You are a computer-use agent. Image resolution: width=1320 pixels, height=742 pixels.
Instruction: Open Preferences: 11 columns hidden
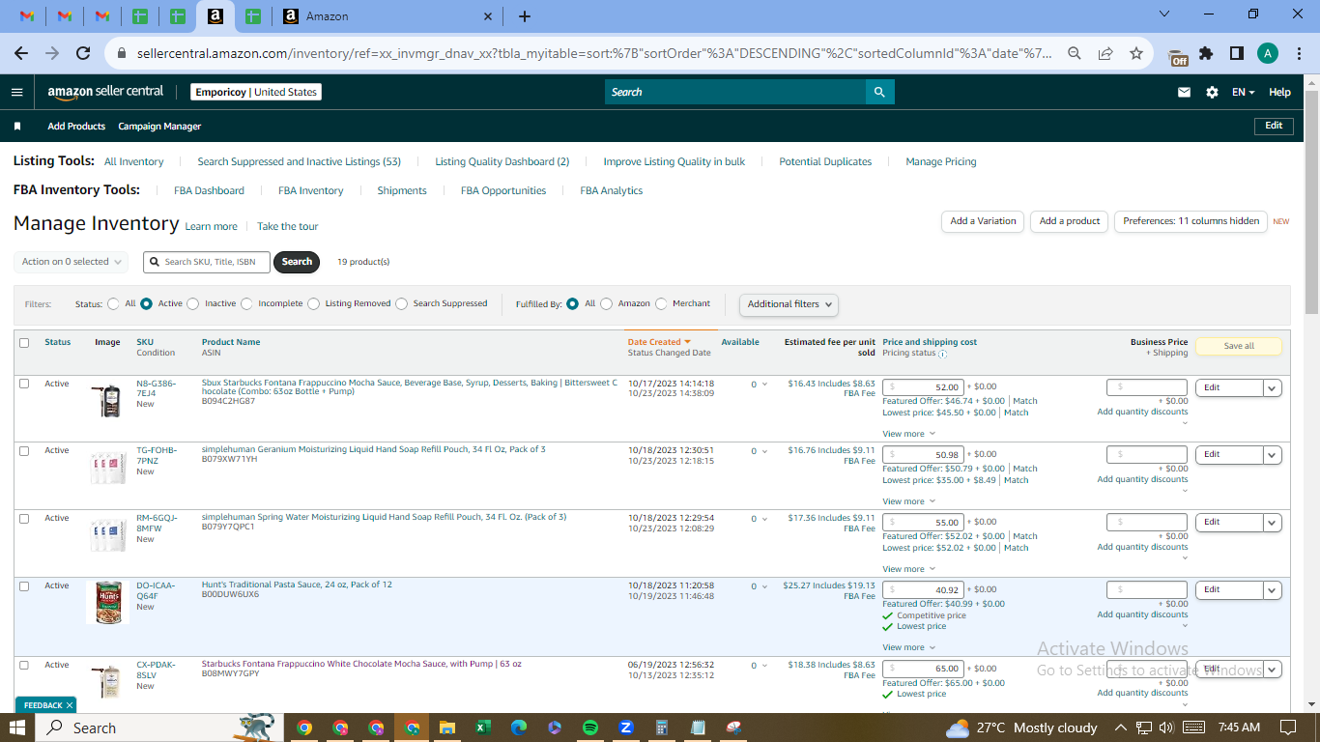1191,221
